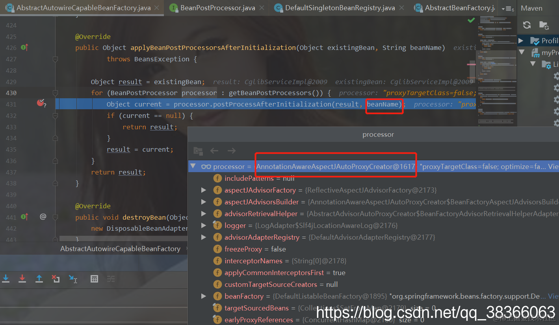Open the hidden editor tabs dropdown
Viewport: 559px width, 325px height.
(508, 8)
